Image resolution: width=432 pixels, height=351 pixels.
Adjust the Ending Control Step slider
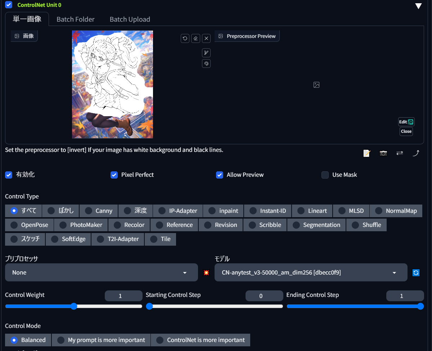click(x=355, y=306)
